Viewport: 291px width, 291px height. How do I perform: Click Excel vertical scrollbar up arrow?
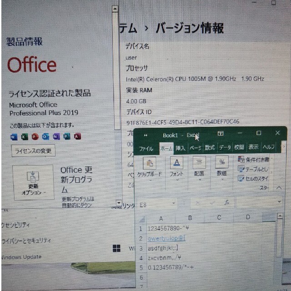[280, 216]
